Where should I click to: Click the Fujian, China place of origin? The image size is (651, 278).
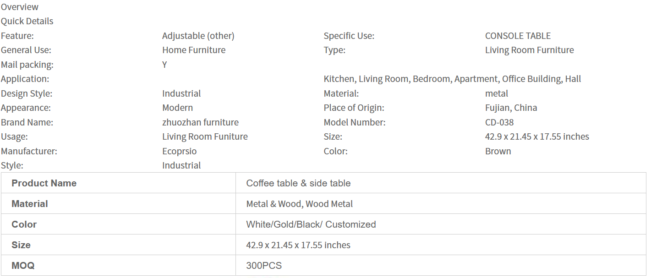pyautogui.click(x=511, y=108)
